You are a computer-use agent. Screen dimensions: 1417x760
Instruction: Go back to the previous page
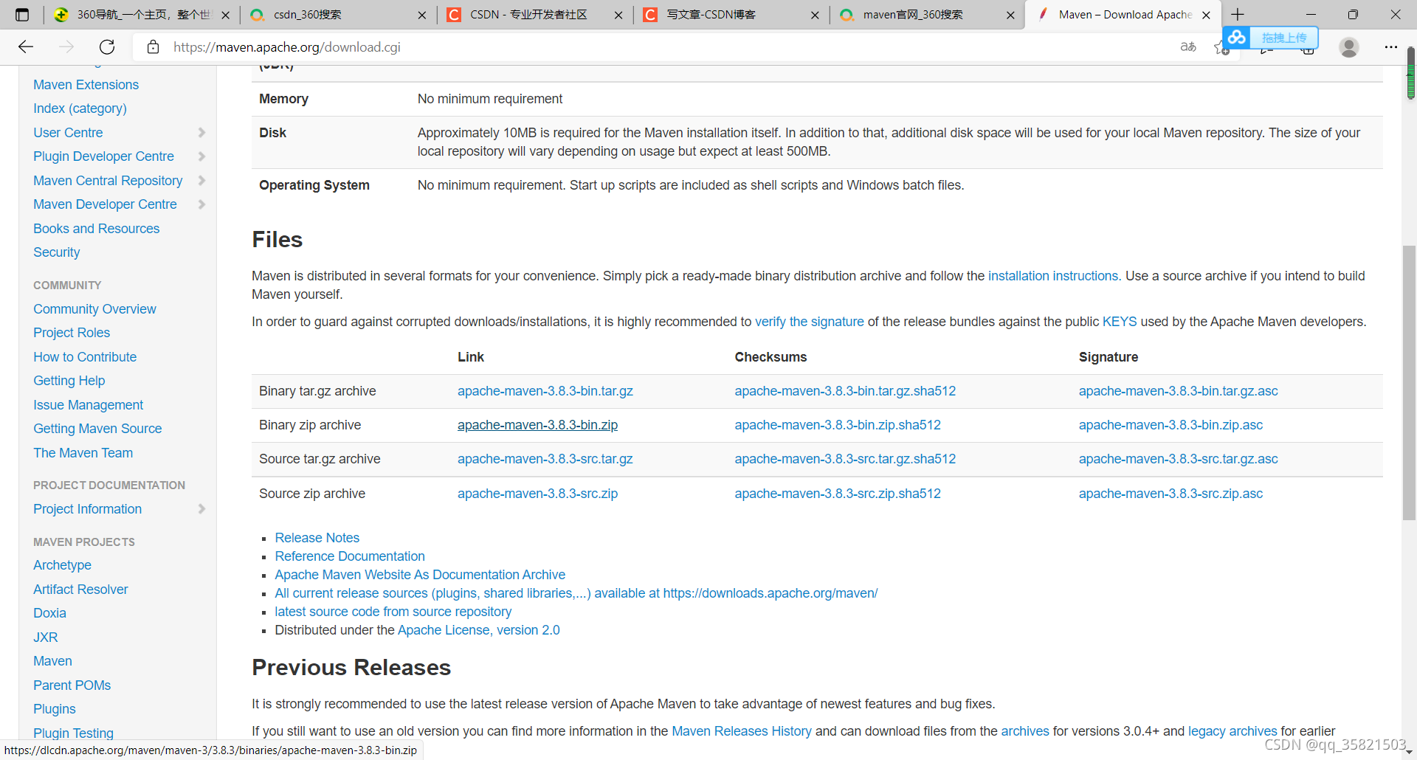click(26, 47)
